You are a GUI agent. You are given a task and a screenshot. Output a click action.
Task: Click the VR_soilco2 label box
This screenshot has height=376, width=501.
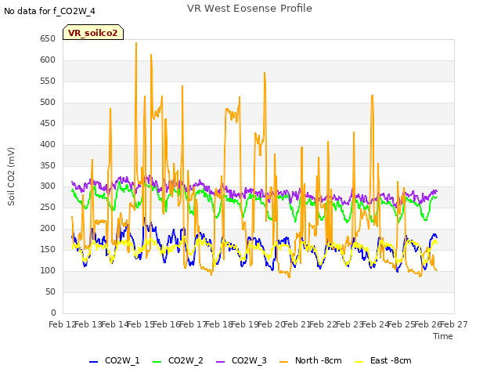click(x=93, y=32)
